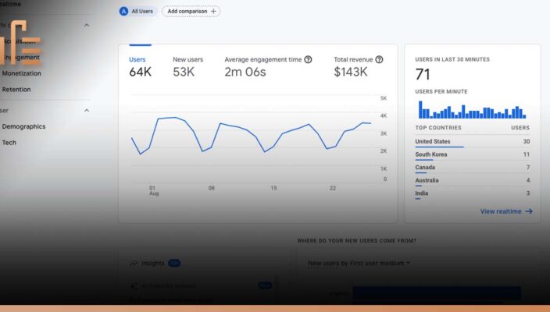
Task: Click the Add comparison button
Action: pyautogui.click(x=191, y=12)
